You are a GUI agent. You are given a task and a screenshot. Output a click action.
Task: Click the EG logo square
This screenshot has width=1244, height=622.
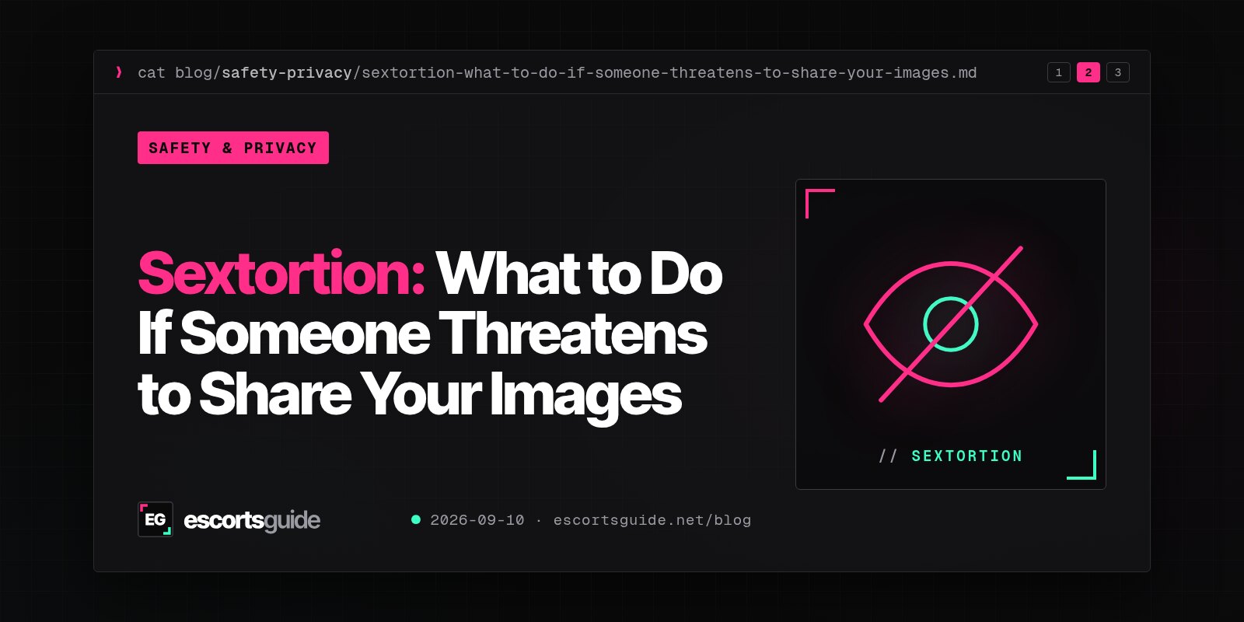click(155, 519)
